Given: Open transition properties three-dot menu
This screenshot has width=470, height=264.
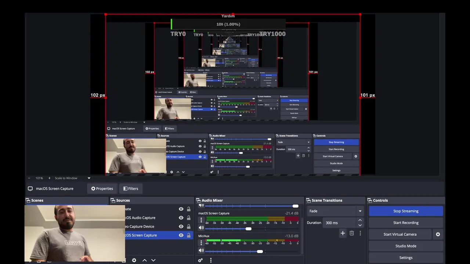Looking at the screenshot, I should [360, 233].
